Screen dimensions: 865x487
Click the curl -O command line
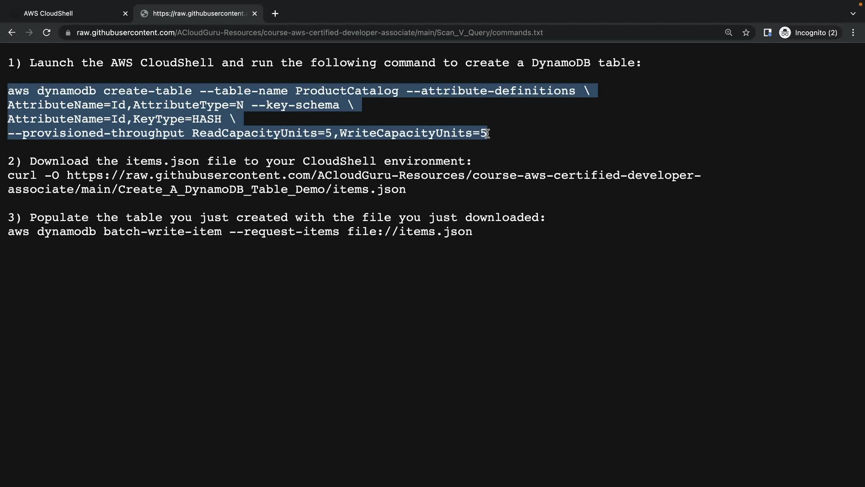[354, 175]
